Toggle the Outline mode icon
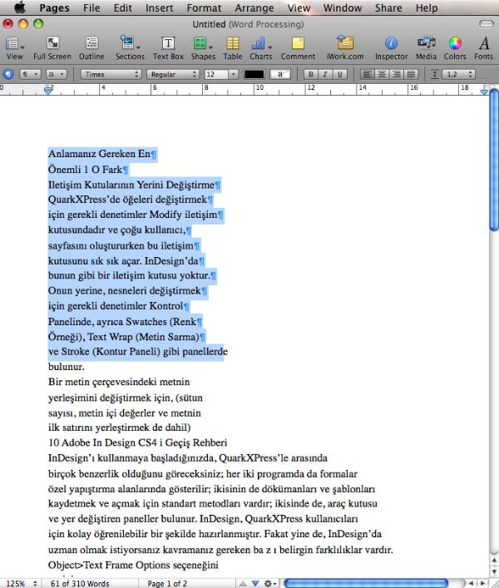The width and height of the screenshot is (499, 588). tap(91, 48)
